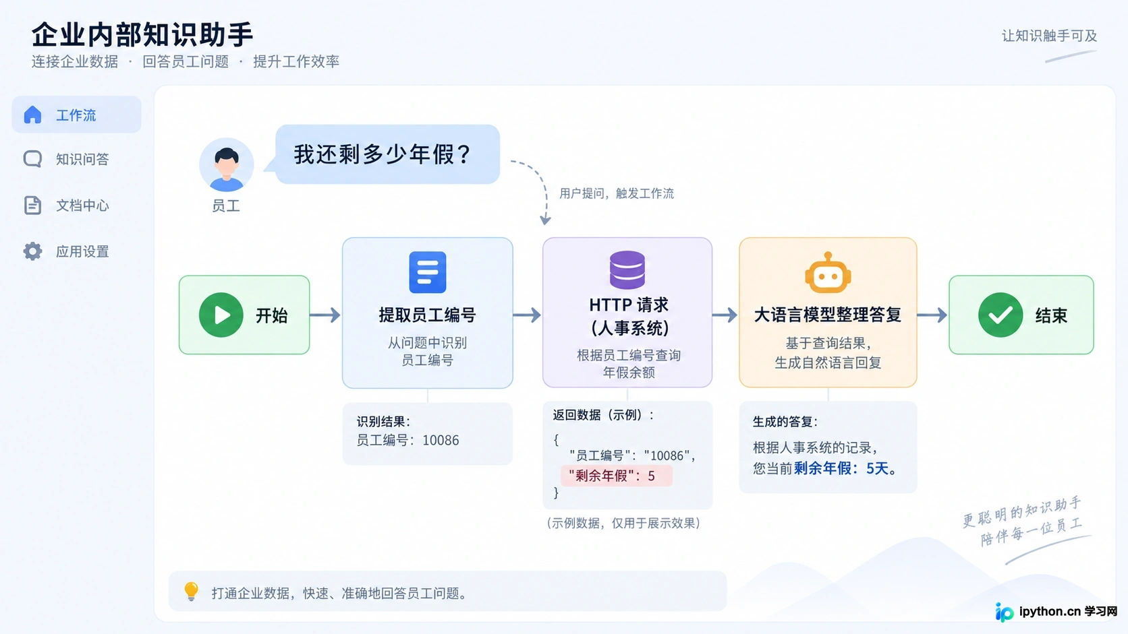Click the document icon beside 文档中心
Screen dimensions: 1128x634
coord(32,205)
